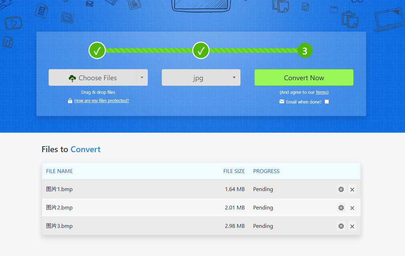Remove 图片1.bmp from the list

point(352,189)
